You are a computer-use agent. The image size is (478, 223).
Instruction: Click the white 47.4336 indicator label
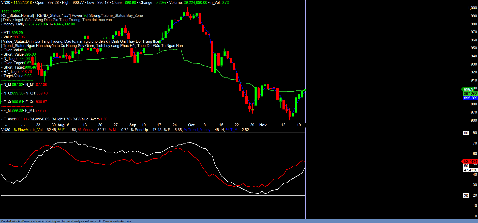click(x=470, y=170)
